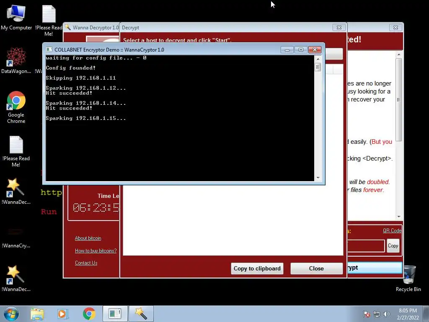Open !WannaCry desktop icon

click(16, 238)
